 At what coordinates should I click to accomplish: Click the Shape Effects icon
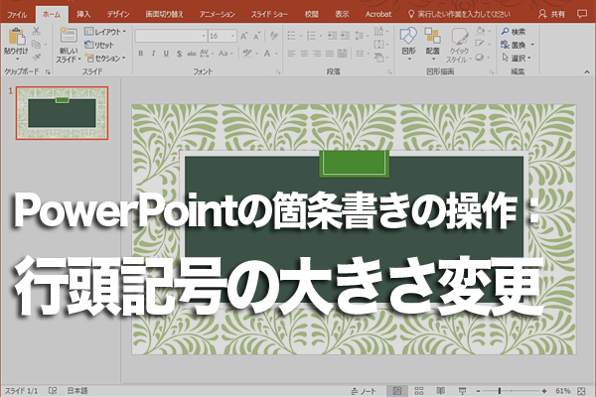coord(480,58)
